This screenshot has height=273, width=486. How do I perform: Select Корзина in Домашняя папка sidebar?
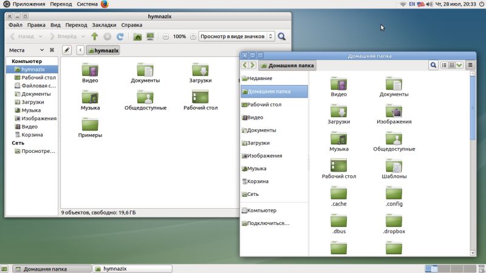[x=275, y=181]
